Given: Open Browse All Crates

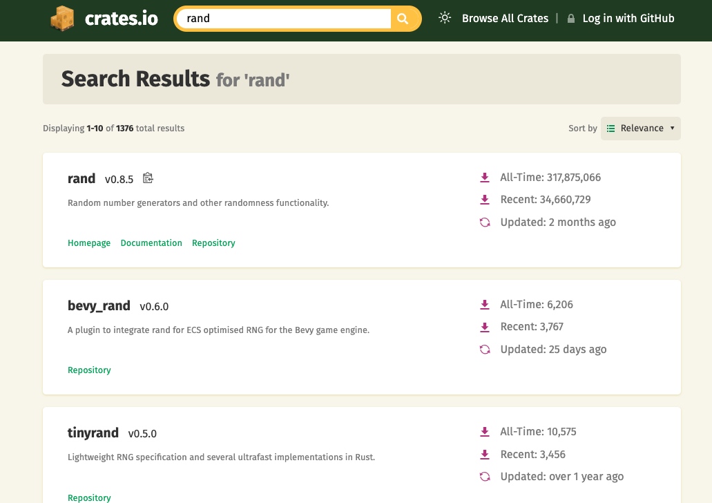Looking at the screenshot, I should point(505,19).
